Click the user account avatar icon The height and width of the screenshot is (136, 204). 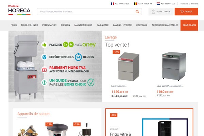coord(153,12)
